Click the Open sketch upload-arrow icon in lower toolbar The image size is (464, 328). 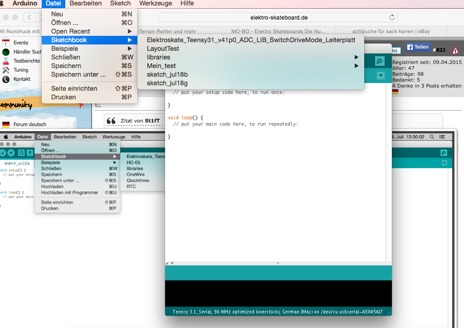point(30,153)
